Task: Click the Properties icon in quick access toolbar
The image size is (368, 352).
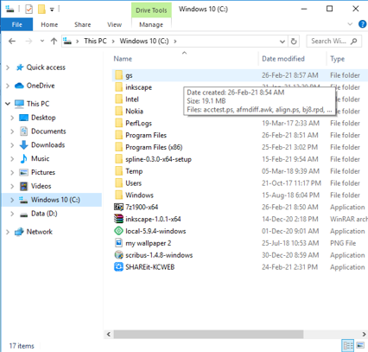Action: (29, 10)
